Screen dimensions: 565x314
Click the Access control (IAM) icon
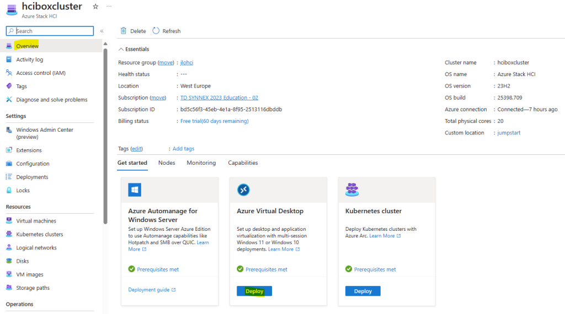point(9,73)
